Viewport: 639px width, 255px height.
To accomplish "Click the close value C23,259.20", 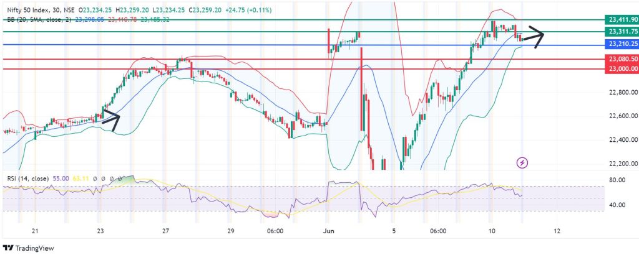I will (x=205, y=9).
